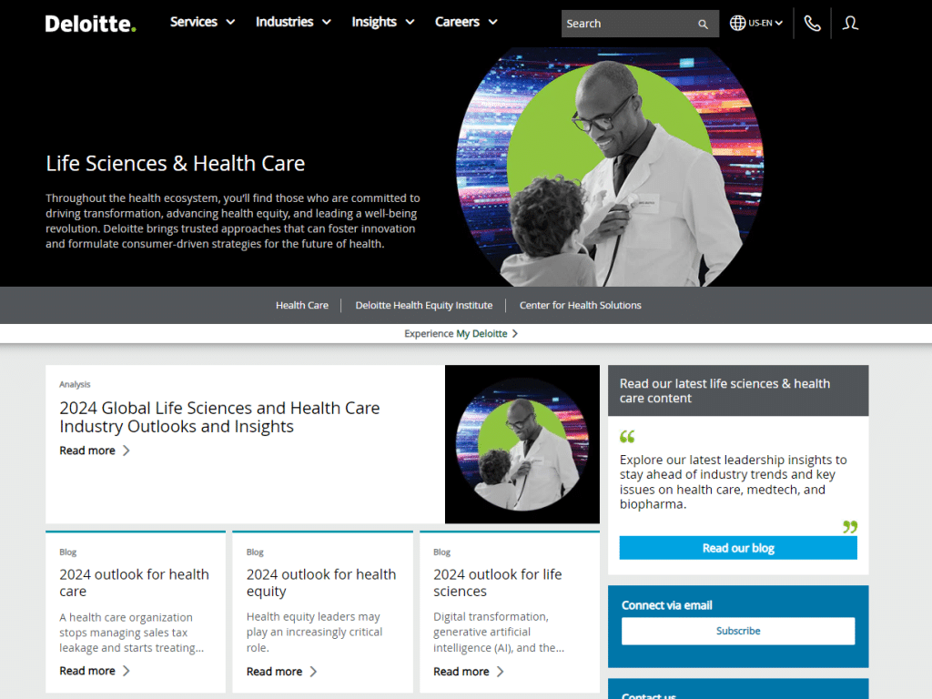Click Read more in health care card
932x699 pixels.
(x=87, y=671)
